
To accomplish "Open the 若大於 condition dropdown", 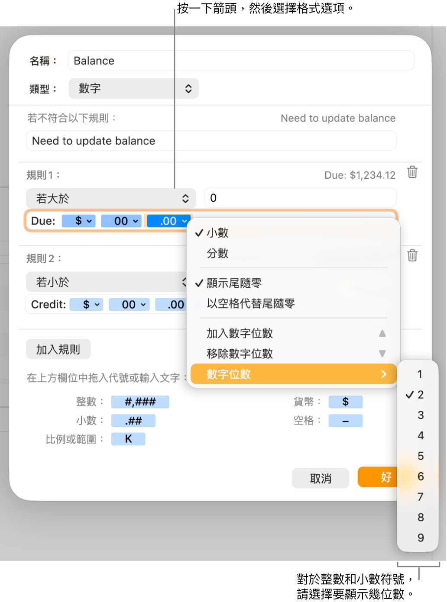I will [111, 198].
